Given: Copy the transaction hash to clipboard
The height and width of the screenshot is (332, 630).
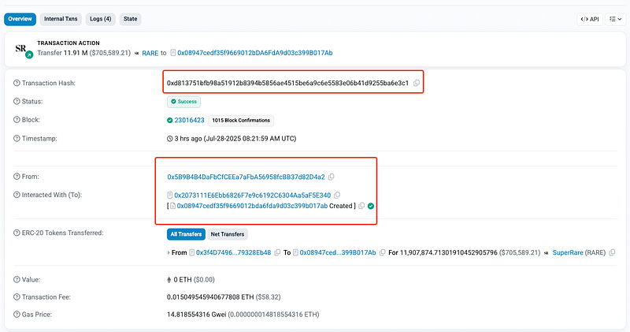Looking at the screenshot, I should click(x=417, y=83).
